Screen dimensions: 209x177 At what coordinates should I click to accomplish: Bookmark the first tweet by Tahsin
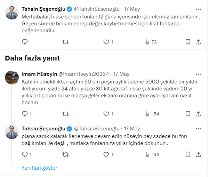click(x=188, y=42)
